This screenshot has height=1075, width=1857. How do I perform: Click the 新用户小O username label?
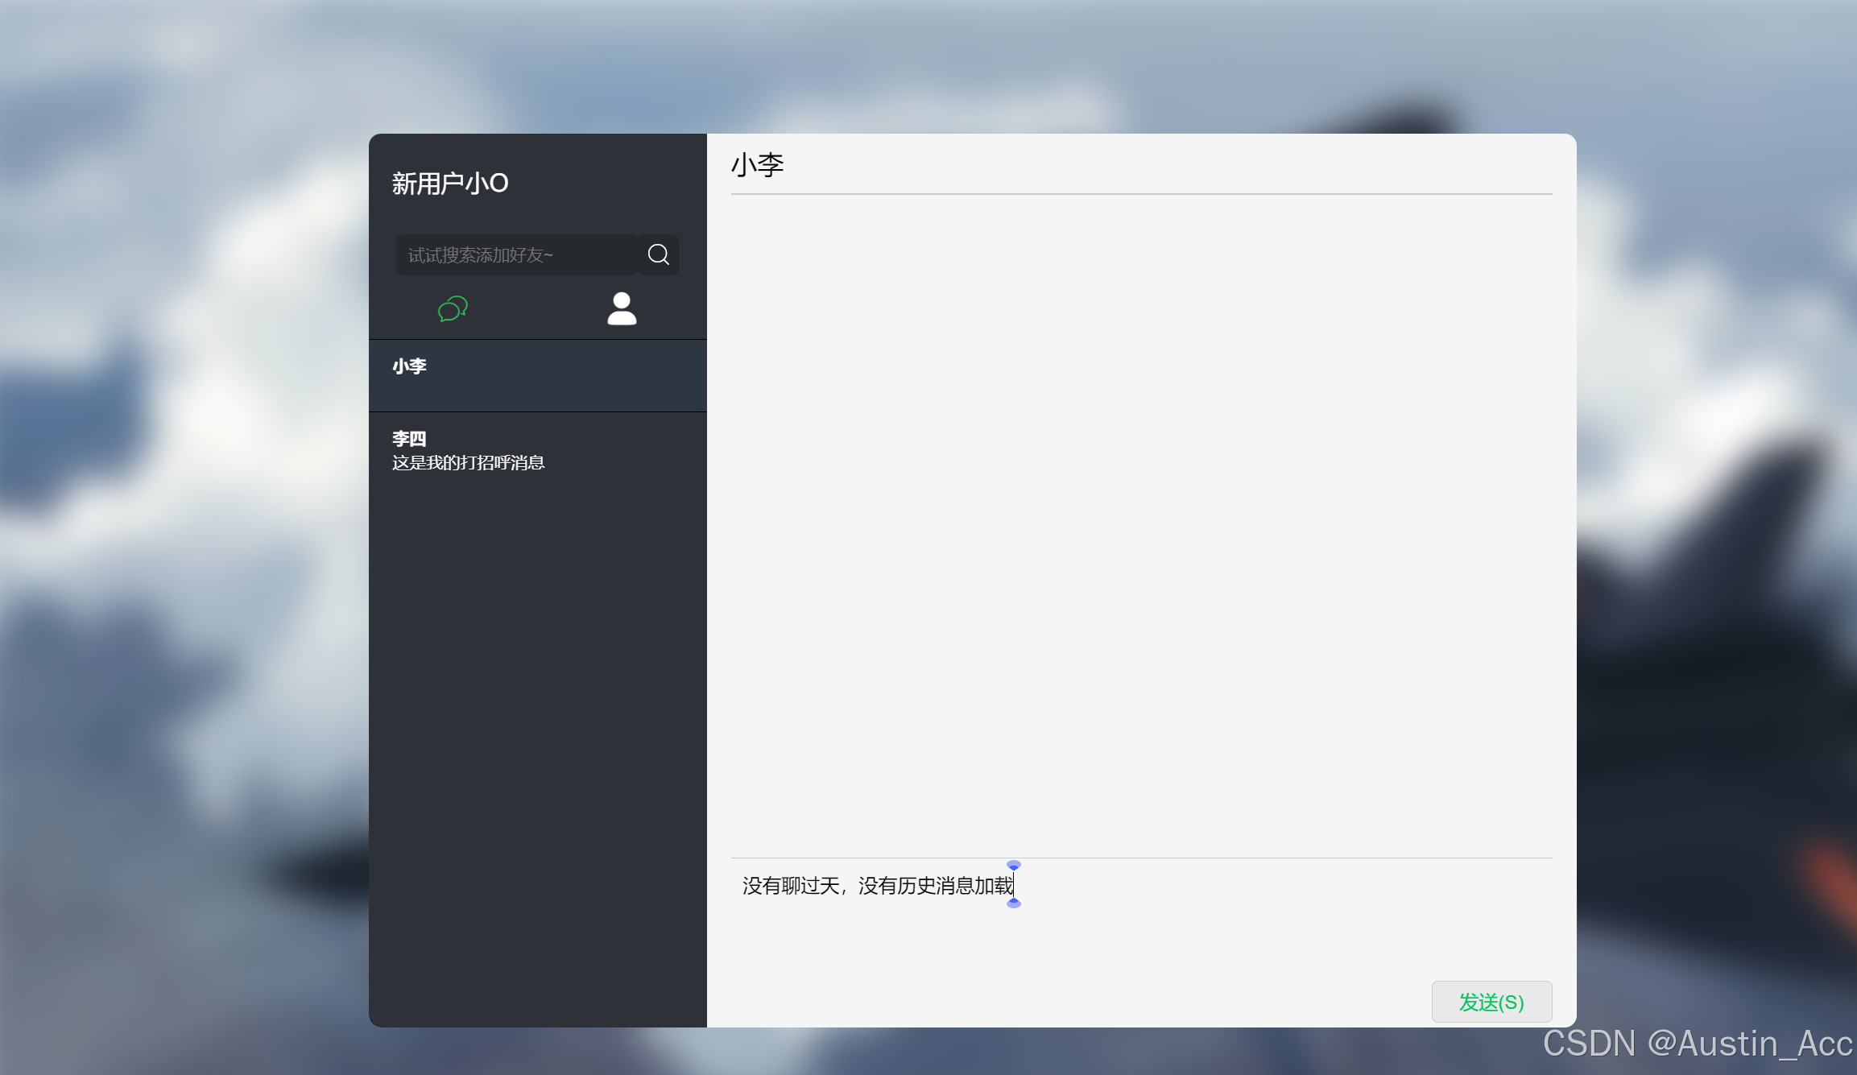click(x=450, y=184)
